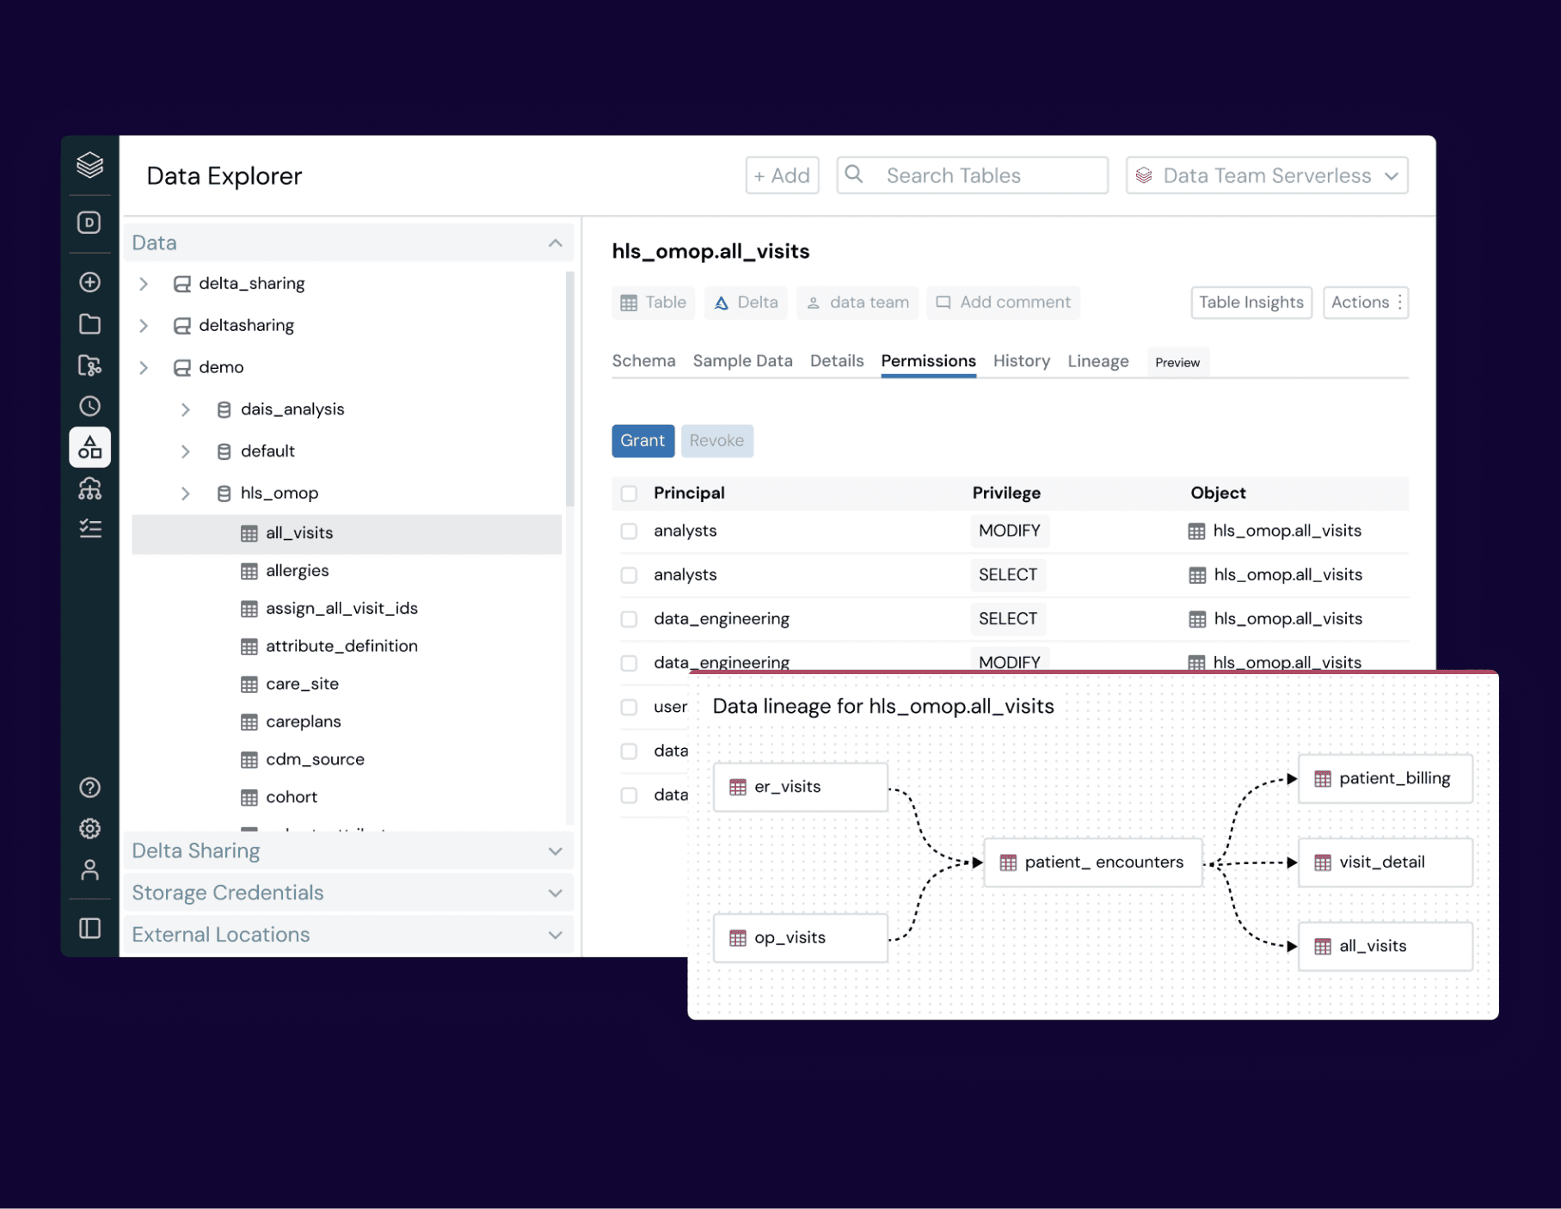
Task: Expand the delta_sharing catalog
Action: click(x=144, y=284)
